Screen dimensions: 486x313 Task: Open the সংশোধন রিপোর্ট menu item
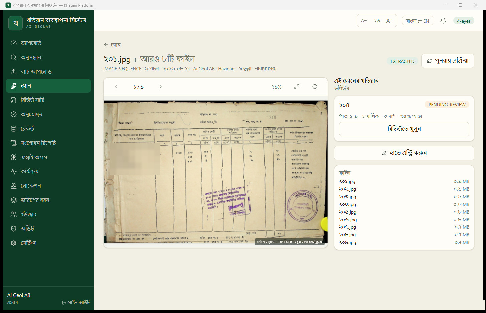click(48, 143)
